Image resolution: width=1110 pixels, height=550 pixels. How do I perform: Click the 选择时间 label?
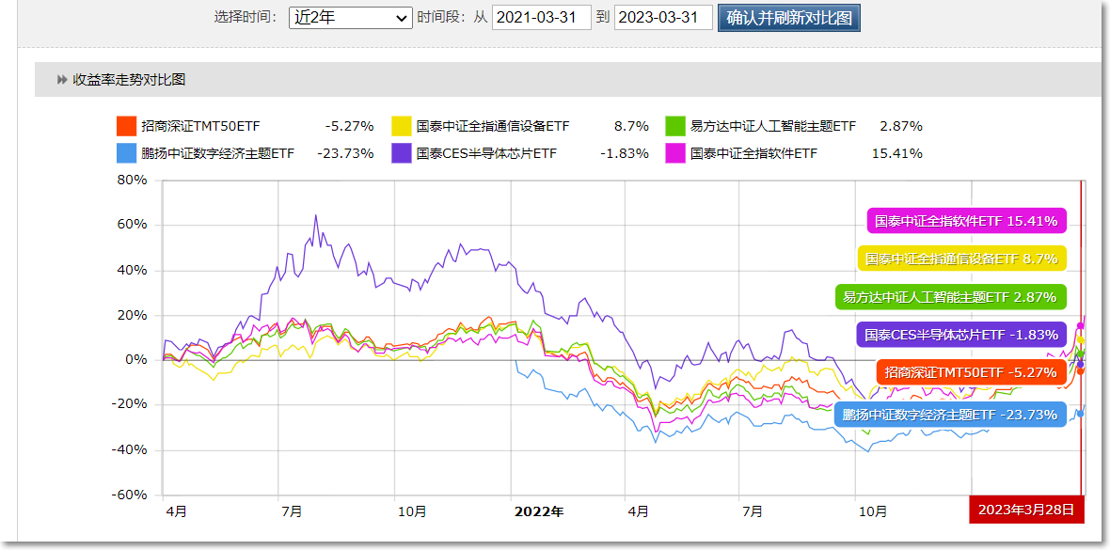(246, 18)
